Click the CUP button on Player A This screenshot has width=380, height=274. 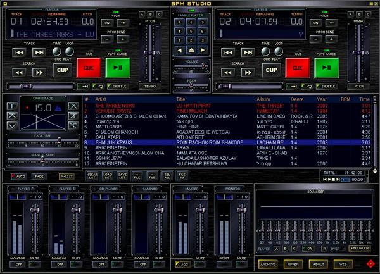[63, 70]
